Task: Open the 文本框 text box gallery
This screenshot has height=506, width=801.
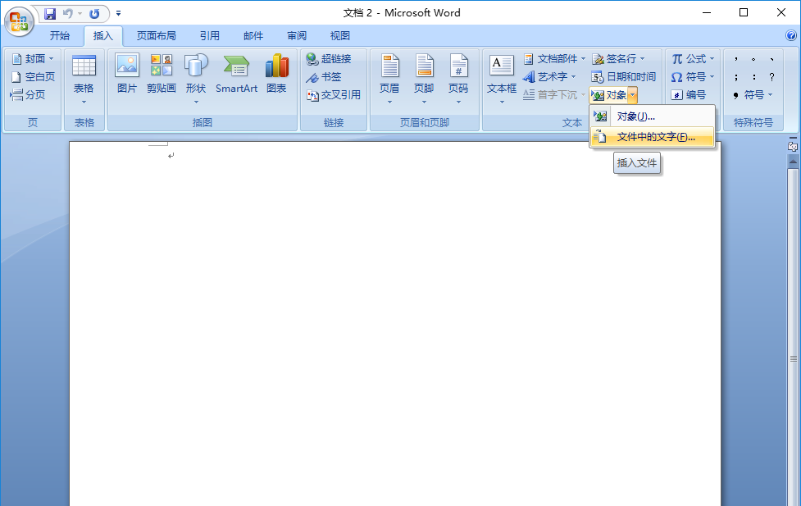Action: point(502,80)
